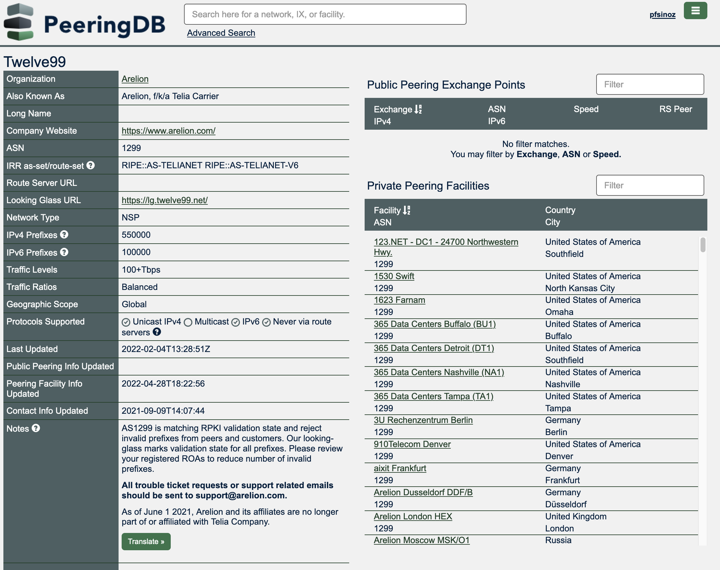Click help icon after route servers text
Image resolution: width=720 pixels, height=570 pixels.
[157, 332]
